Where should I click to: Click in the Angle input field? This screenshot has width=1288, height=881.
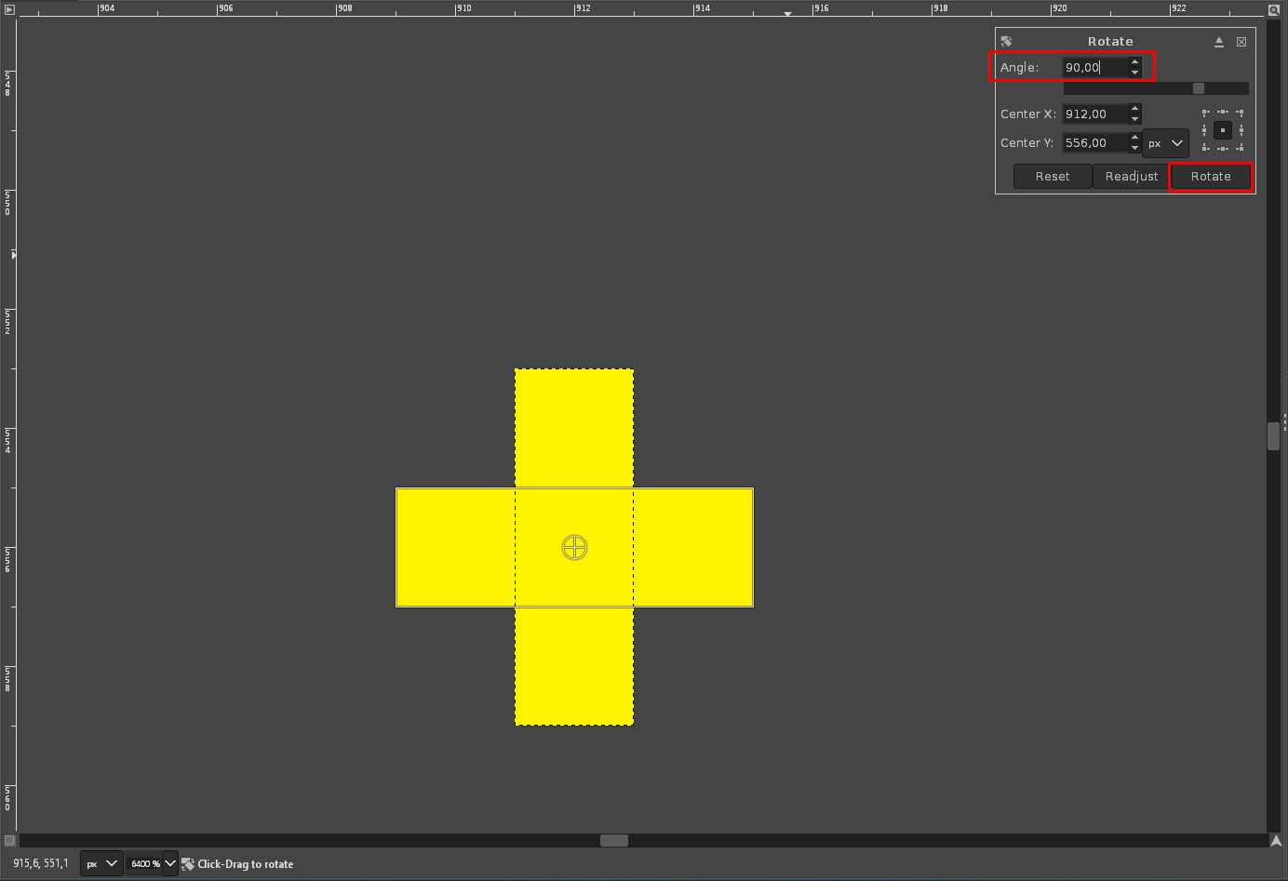[x=1094, y=67]
